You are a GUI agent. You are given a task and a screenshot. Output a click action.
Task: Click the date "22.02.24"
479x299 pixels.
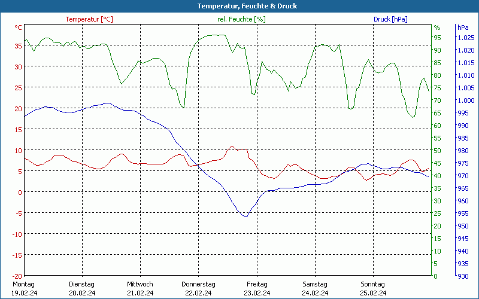198,293
